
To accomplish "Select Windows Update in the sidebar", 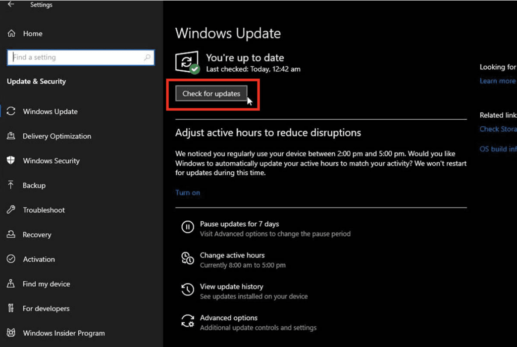I will pyautogui.click(x=51, y=112).
